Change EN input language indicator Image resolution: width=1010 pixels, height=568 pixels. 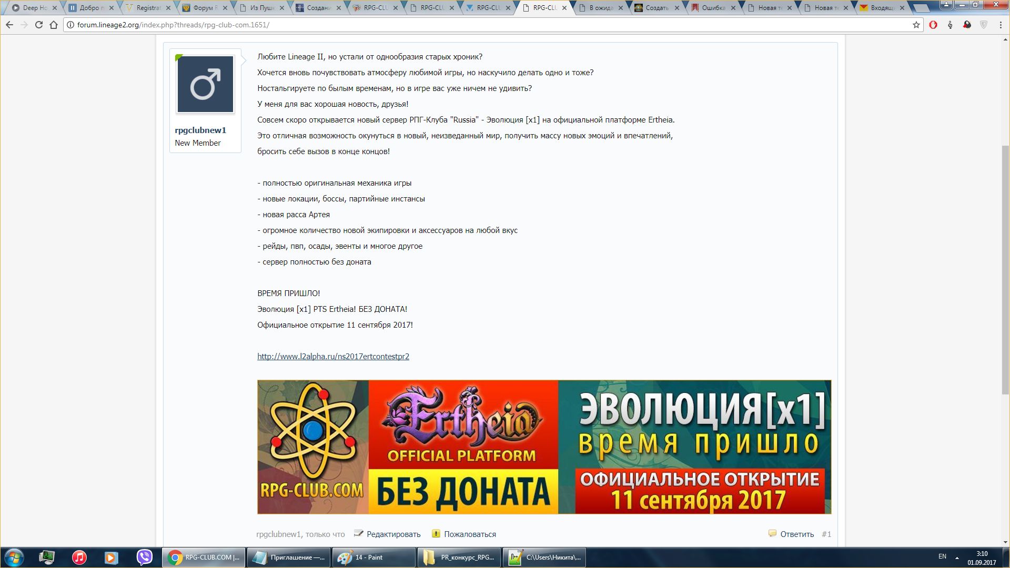[x=942, y=556]
